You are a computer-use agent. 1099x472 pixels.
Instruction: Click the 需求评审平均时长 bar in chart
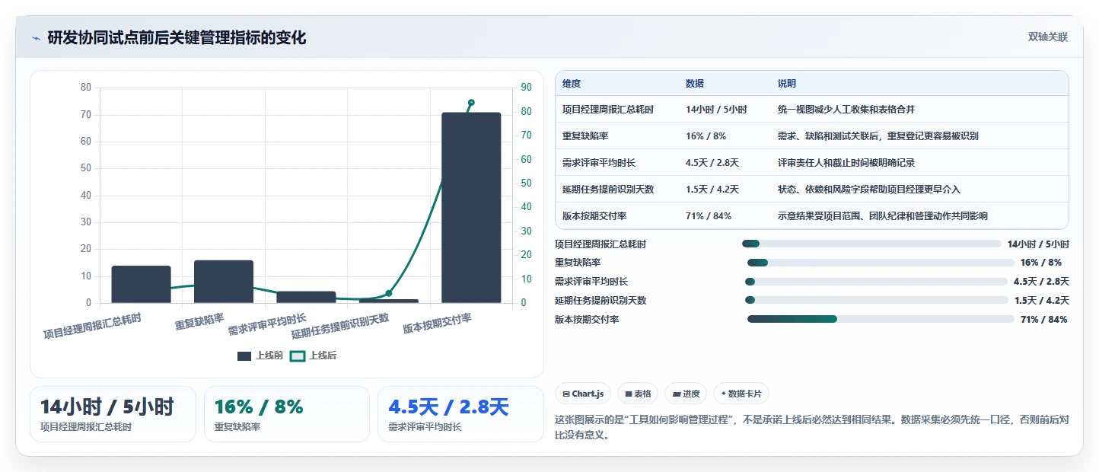[306, 297]
